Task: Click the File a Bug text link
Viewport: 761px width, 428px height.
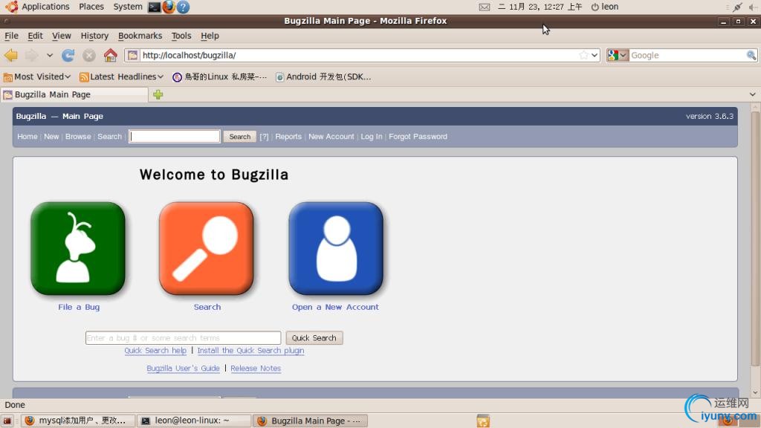Action: tap(79, 307)
